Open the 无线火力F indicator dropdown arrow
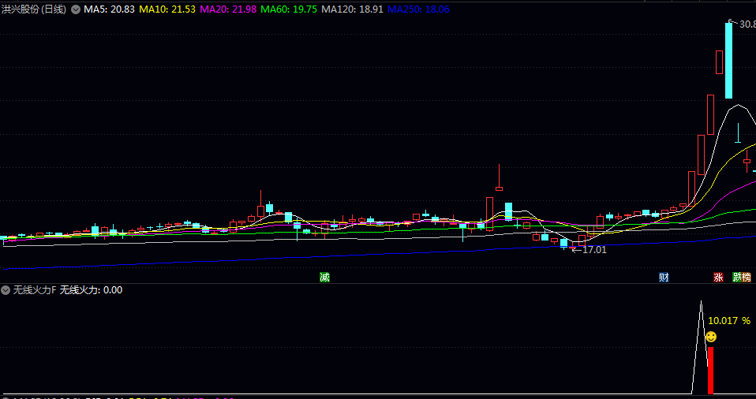This screenshot has width=756, height=399. point(6,290)
